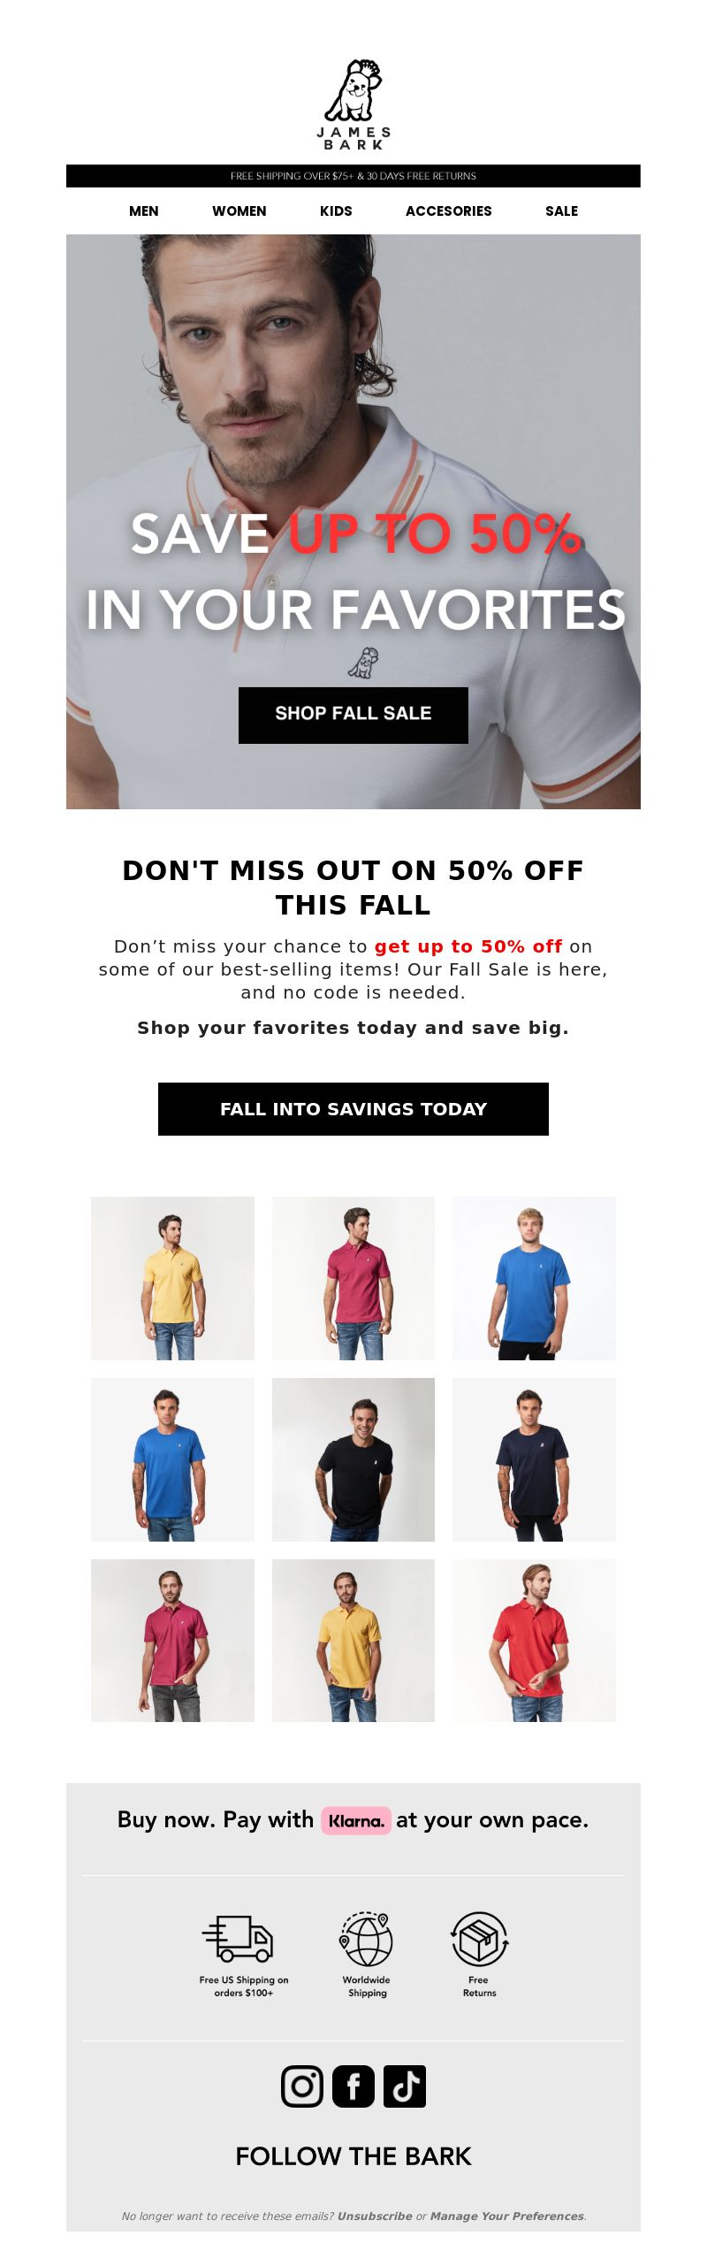Click FALL INTO SAVINGS TODAY button
The width and height of the screenshot is (707, 2266).
click(353, 1108)
